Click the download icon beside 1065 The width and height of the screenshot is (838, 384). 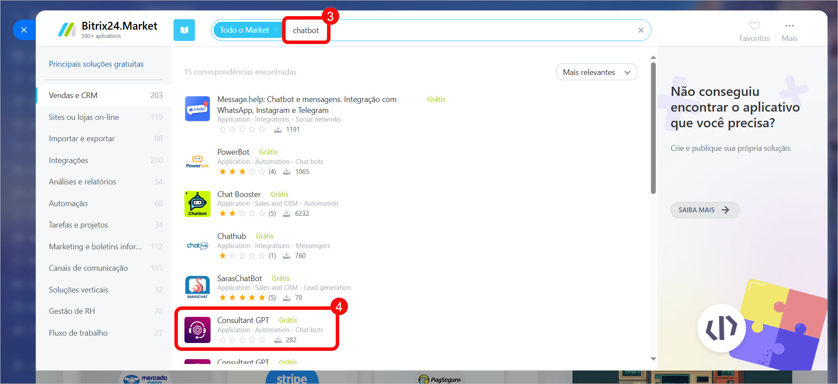click(286, 172)
